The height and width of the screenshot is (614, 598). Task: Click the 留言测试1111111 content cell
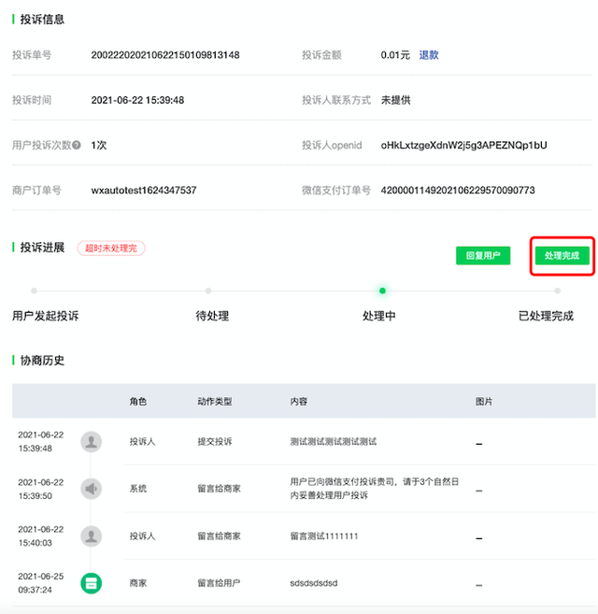click(x=324, y=536)
